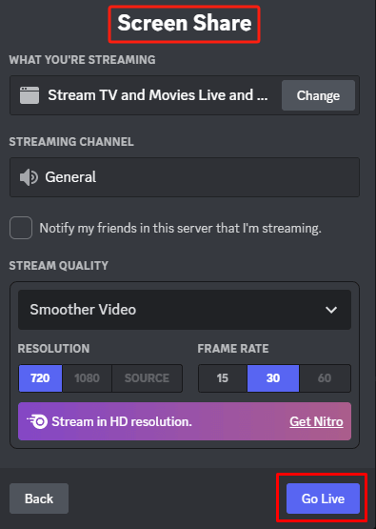Select 720 resolution
The image size is (376, 529).
point(40,378)
